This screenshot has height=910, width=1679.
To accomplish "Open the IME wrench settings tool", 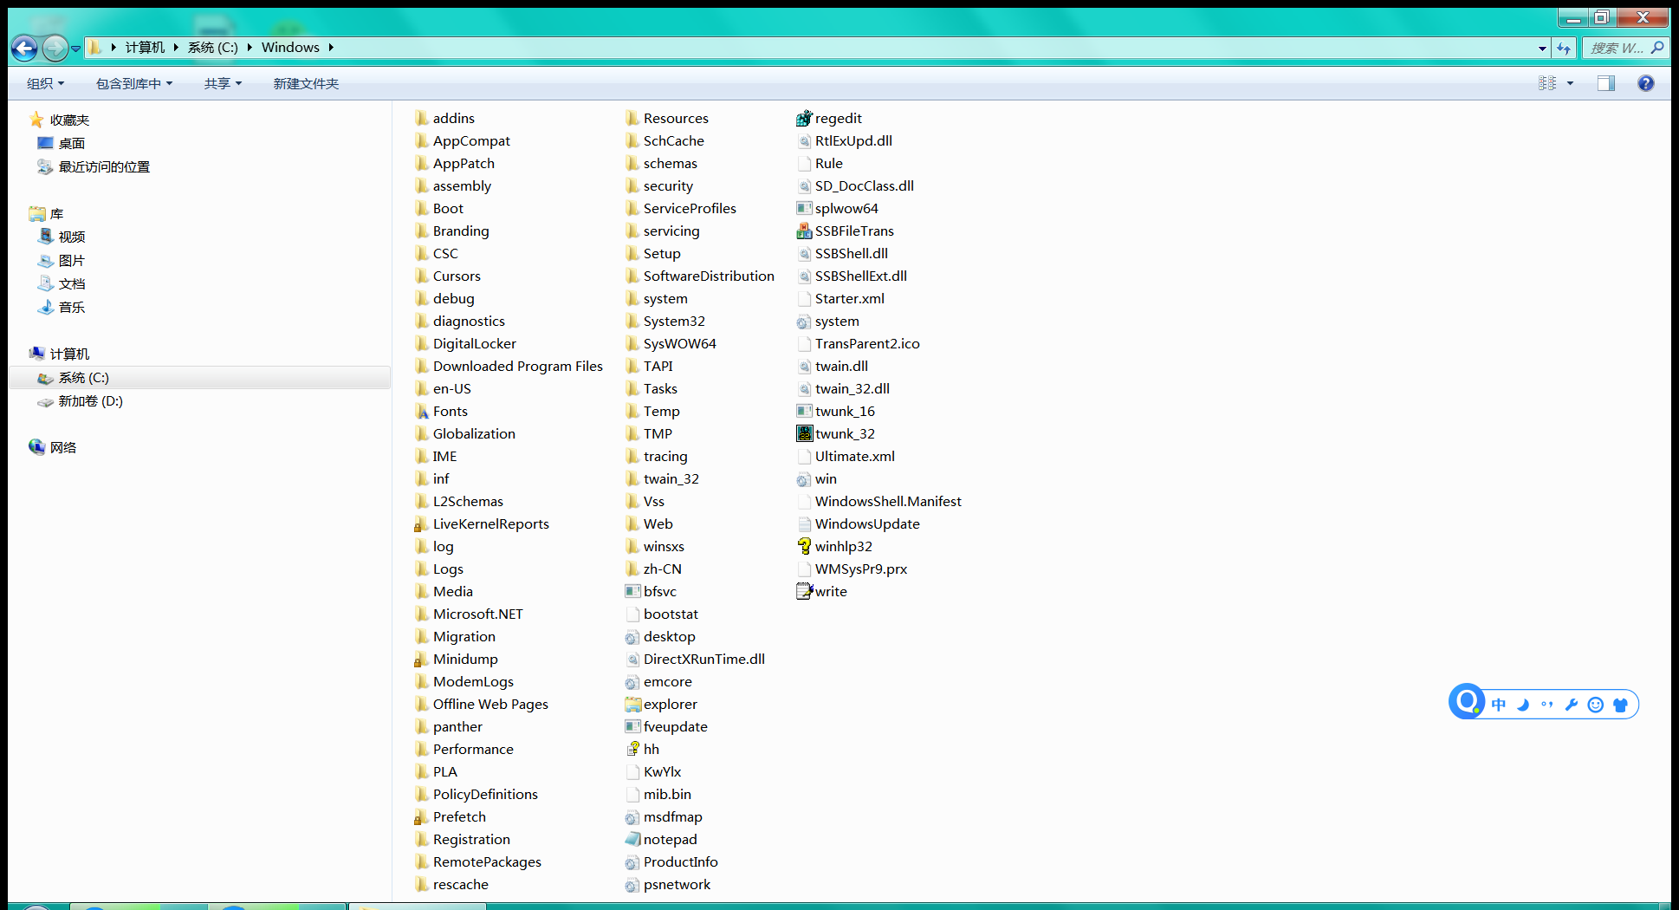I will coord(1572,705).
